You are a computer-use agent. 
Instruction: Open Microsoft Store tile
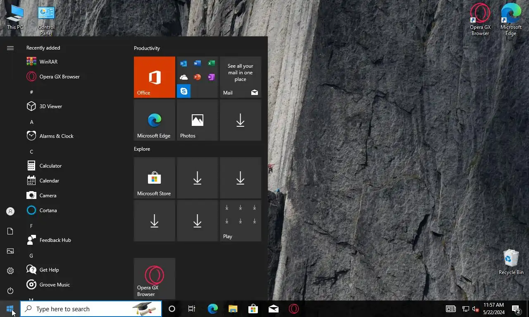155,178
